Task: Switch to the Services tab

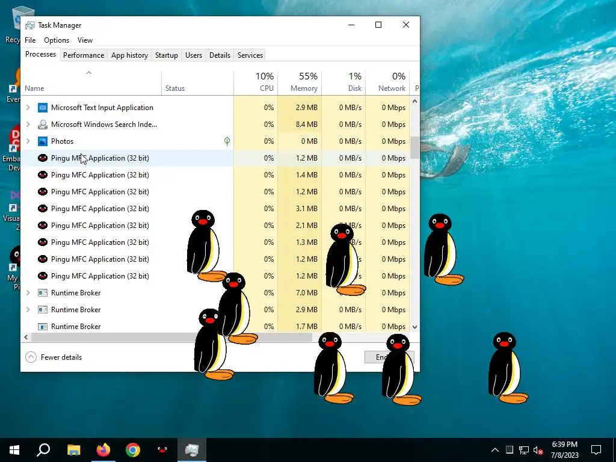Action: [x=250, y=55]
